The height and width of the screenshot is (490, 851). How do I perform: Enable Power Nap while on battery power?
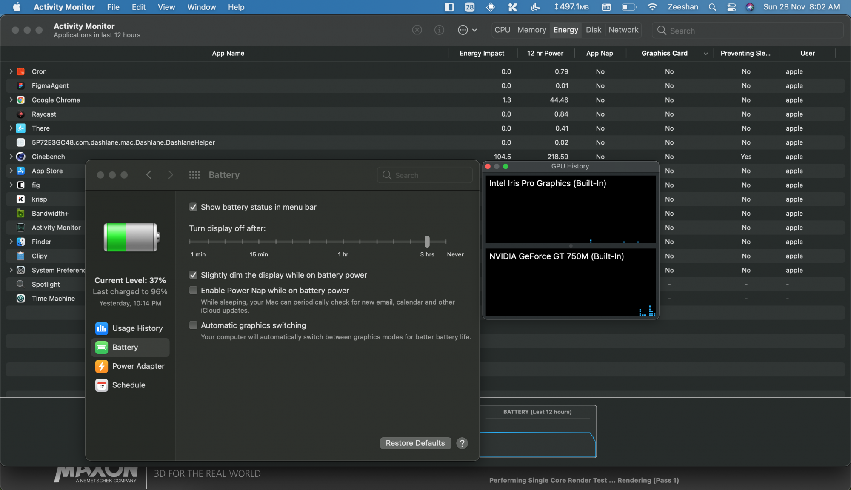click(193, 291)
